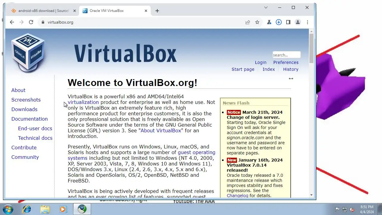Click the "News Flash" heading text
Image resolution: width=382 pixels, height=215 pixels.
pyautogui.click(x=236, y=103)
